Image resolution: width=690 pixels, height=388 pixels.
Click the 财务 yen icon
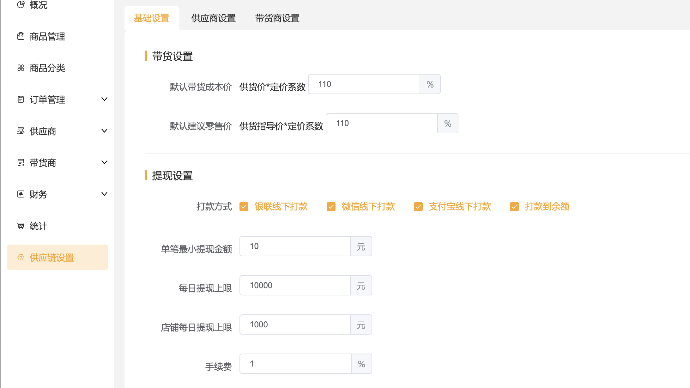[21, 194]
